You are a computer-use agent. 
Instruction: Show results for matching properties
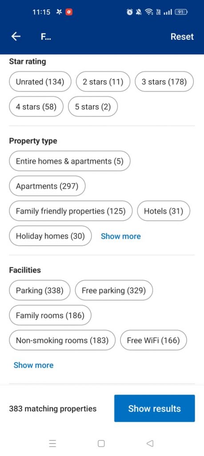pos(155,408)
